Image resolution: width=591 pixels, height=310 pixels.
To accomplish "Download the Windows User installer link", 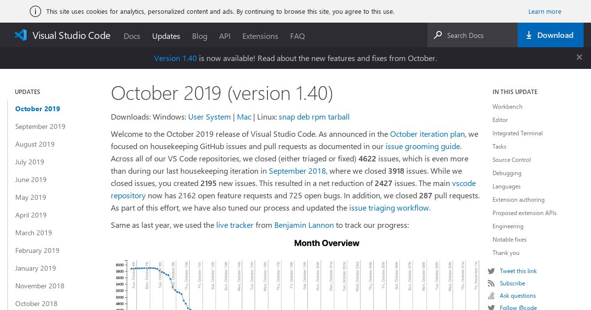I will coord(196,117).
